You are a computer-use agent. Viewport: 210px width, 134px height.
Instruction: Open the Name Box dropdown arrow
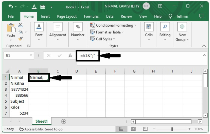[31, 55]
